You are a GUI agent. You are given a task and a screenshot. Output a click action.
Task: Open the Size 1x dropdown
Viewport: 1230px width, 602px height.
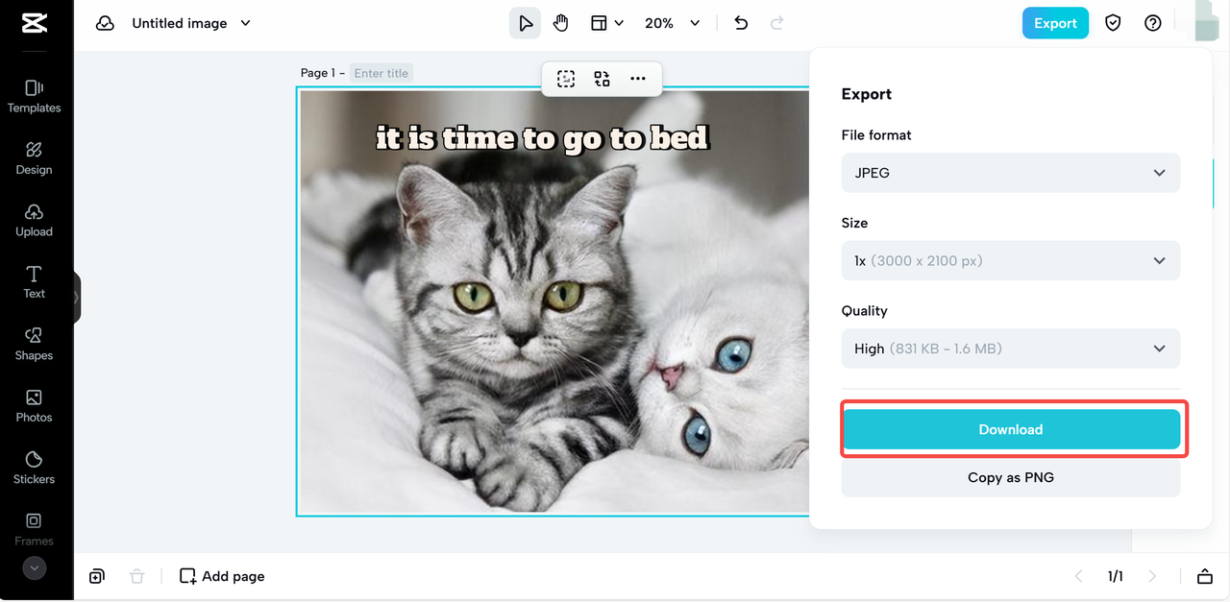1011,261
